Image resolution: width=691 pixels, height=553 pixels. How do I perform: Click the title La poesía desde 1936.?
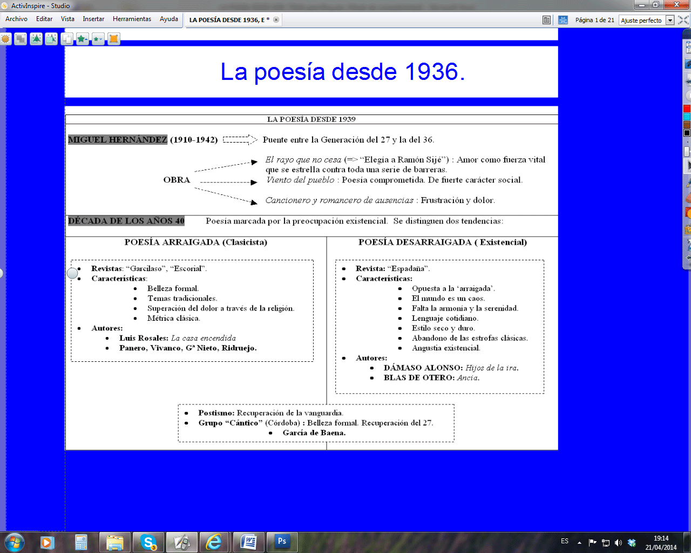click(342, 72)
